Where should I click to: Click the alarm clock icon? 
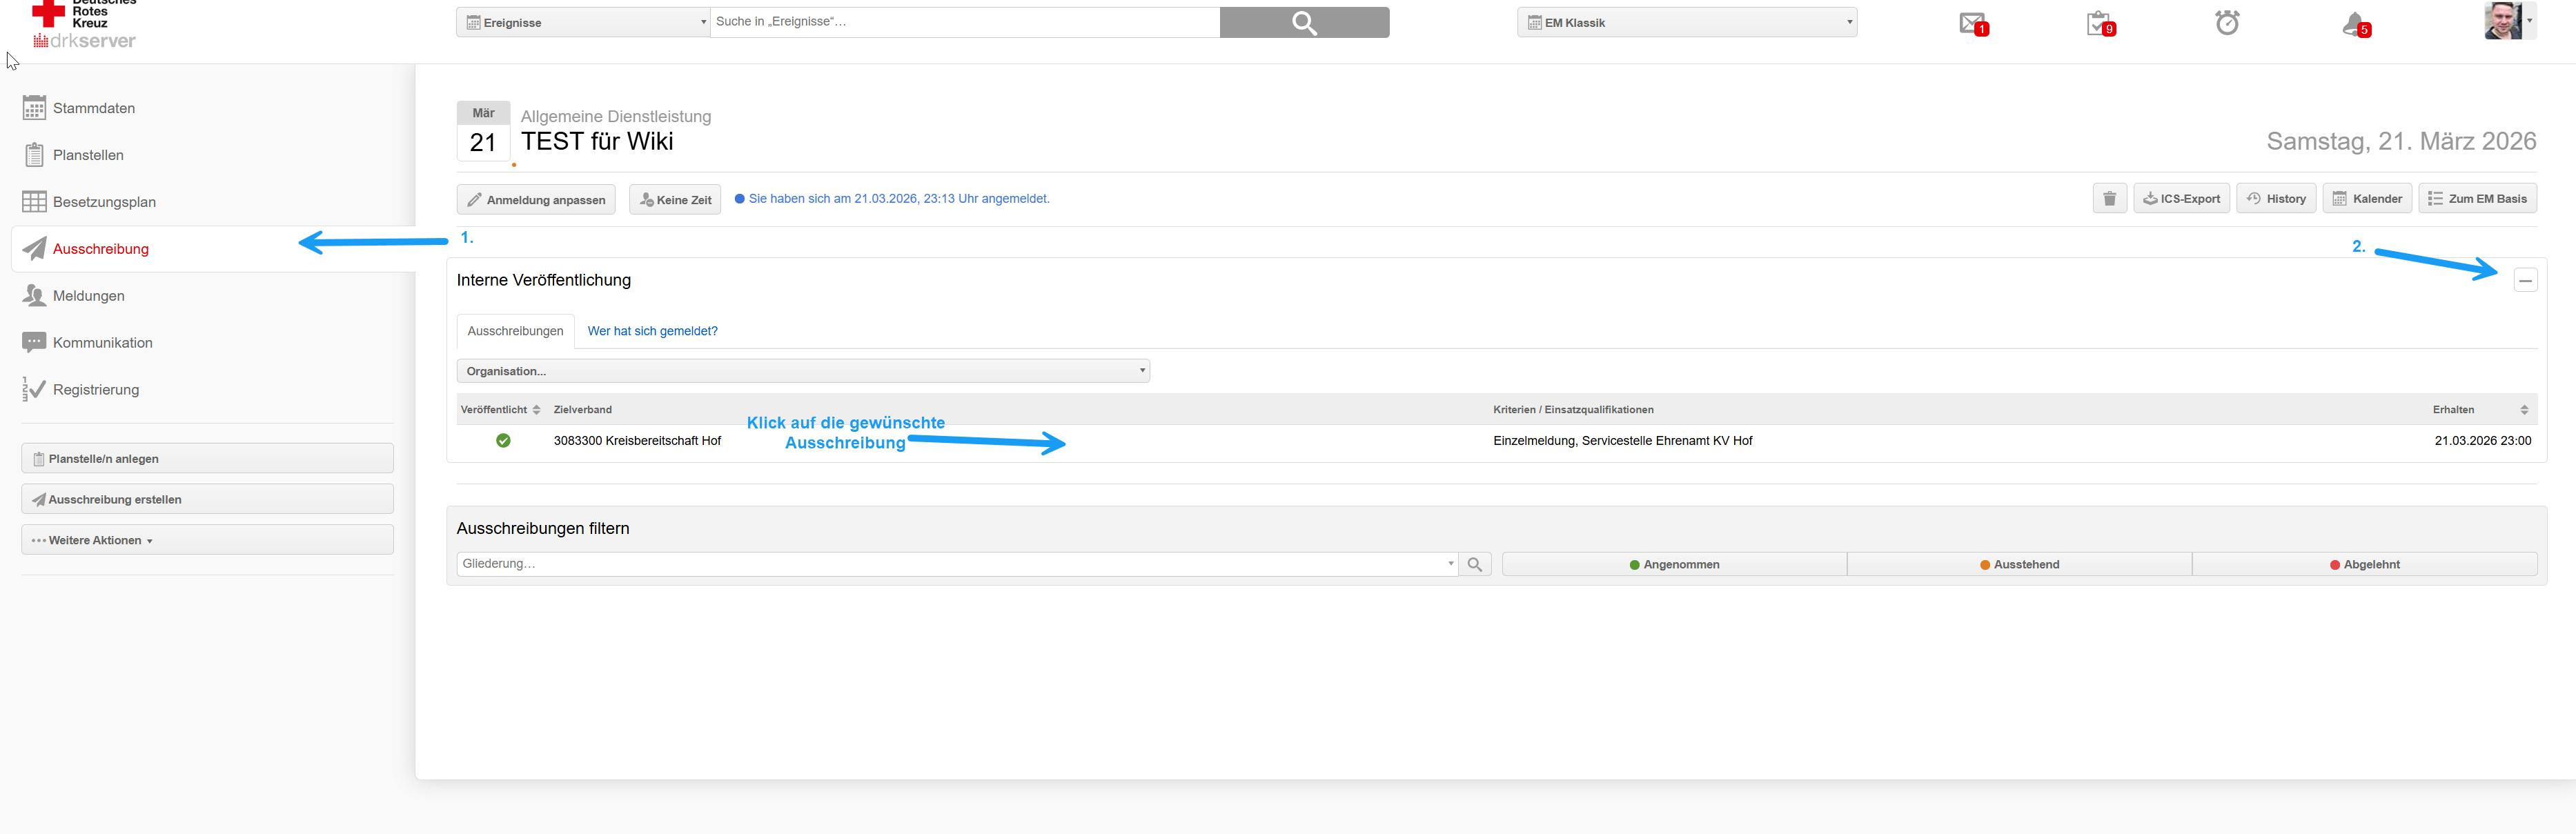tap(2227, 23)
